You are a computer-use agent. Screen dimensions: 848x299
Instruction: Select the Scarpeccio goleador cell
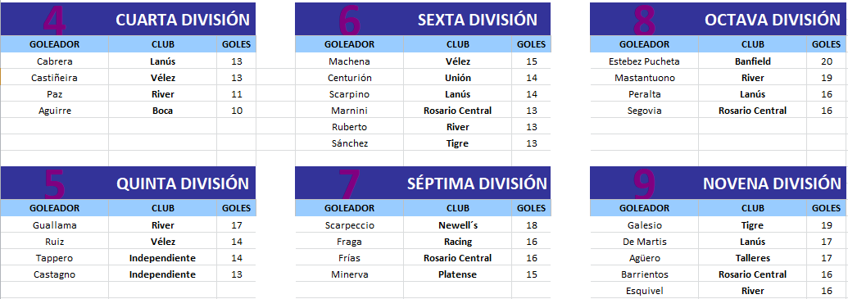point(349,225)
